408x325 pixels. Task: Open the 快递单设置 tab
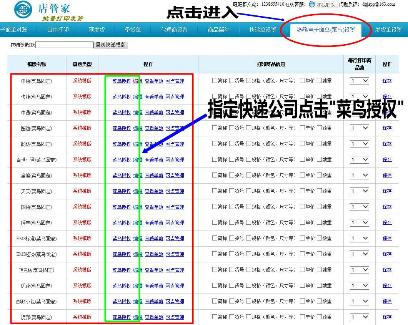click(x=263, y=30)
